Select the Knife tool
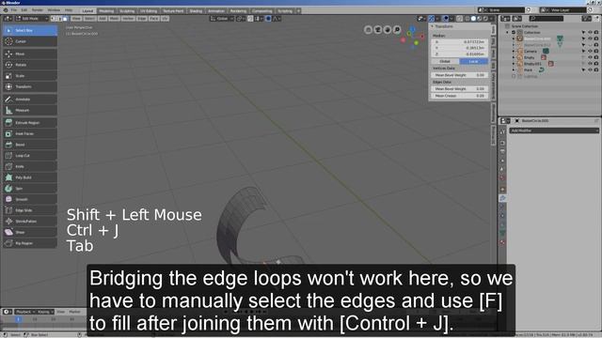The width and height of the screenshot is (602, 338). pyautogui.click(x=30, y=167)
